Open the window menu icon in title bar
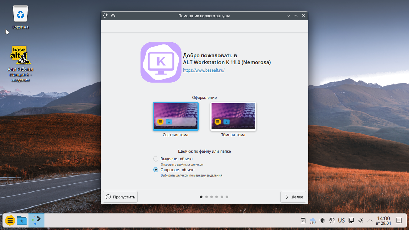 tap(106, 16)
